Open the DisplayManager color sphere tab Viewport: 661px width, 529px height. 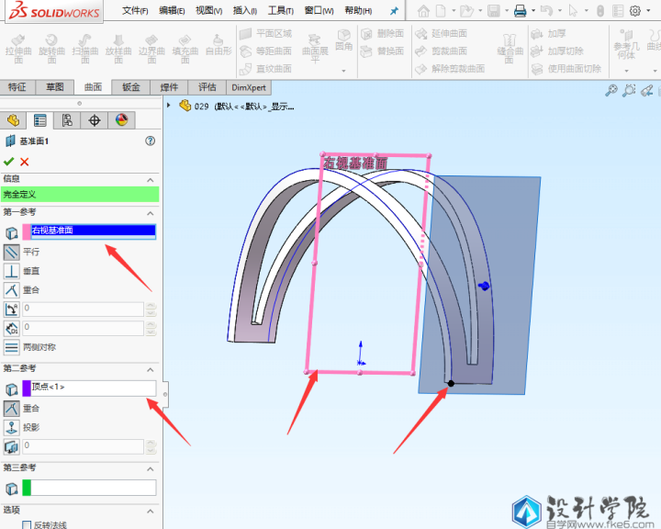(121, 120)
